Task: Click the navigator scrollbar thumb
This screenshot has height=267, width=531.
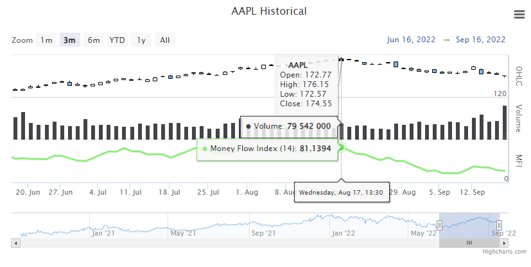Action: [x=469, y=243]
